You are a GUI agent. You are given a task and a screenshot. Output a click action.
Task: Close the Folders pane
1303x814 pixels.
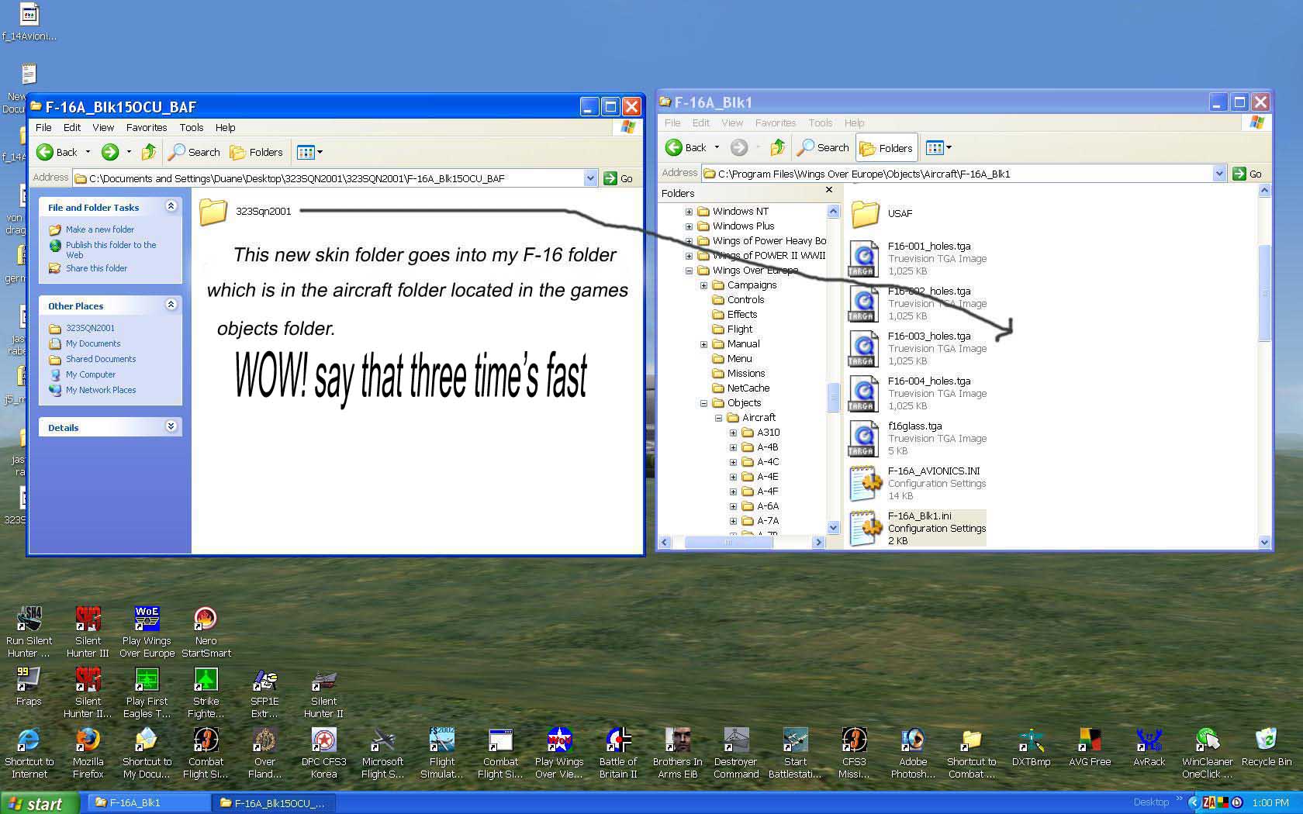[x=829, y=190]
